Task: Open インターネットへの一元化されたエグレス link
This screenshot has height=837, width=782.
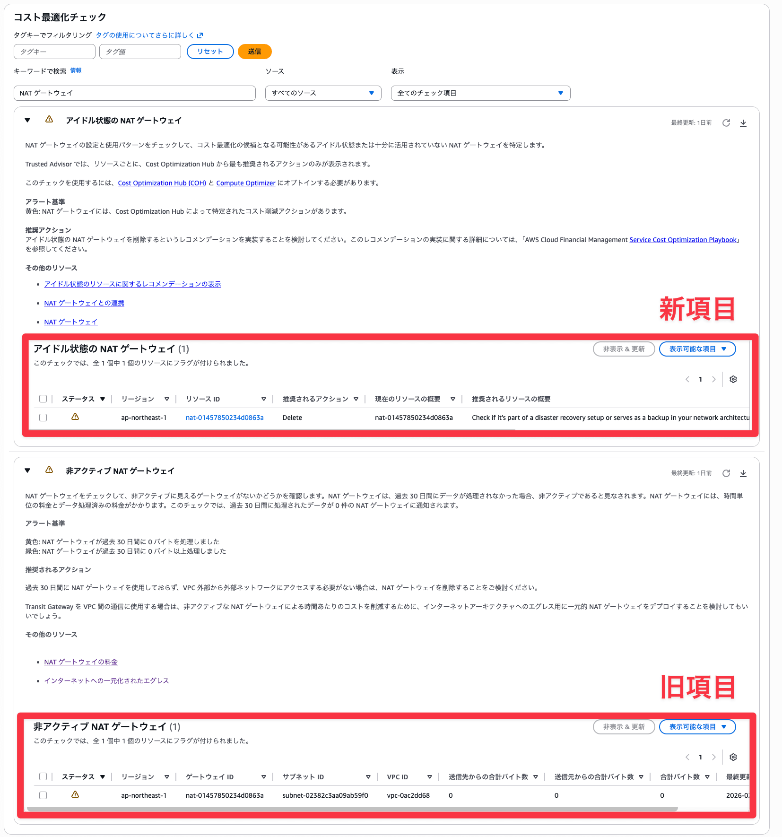Action: (106, 681)
